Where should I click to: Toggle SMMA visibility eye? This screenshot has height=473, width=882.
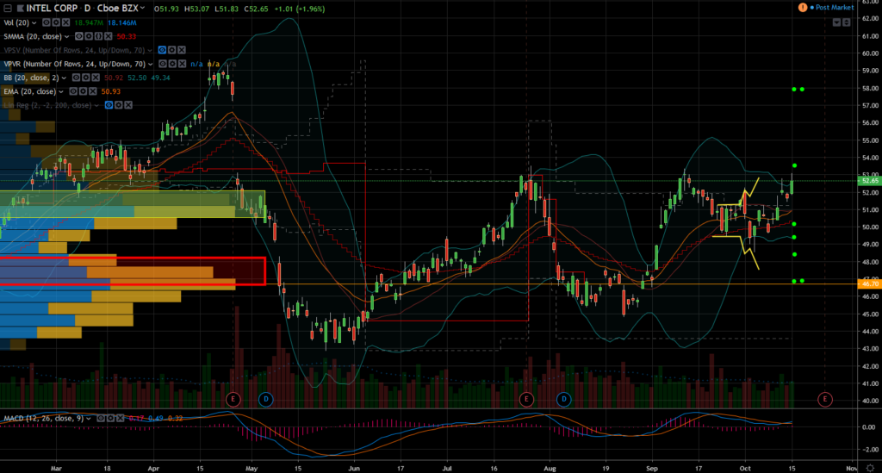(x=79, y=36)
